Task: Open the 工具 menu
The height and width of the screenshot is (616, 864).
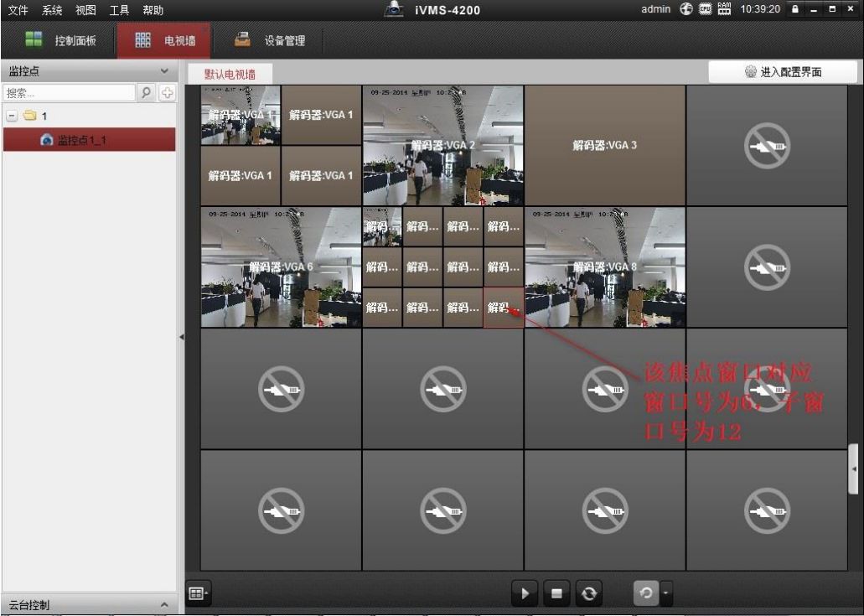Action: [x=119, y=10]
